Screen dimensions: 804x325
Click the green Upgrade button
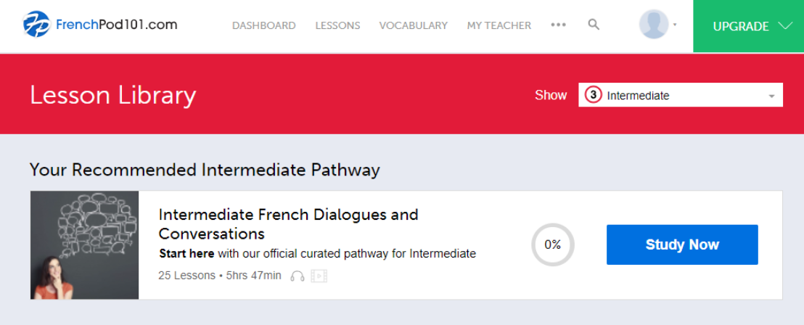click(740, 26)
